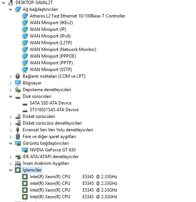Click the network adapters category icon
The height and width of the screenshot is (202, 196).
click(x=18, y=9)
